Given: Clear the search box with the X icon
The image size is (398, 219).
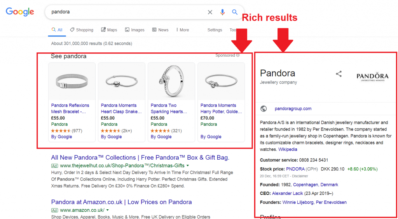Looking at the screenshot, I should [210, 12].
